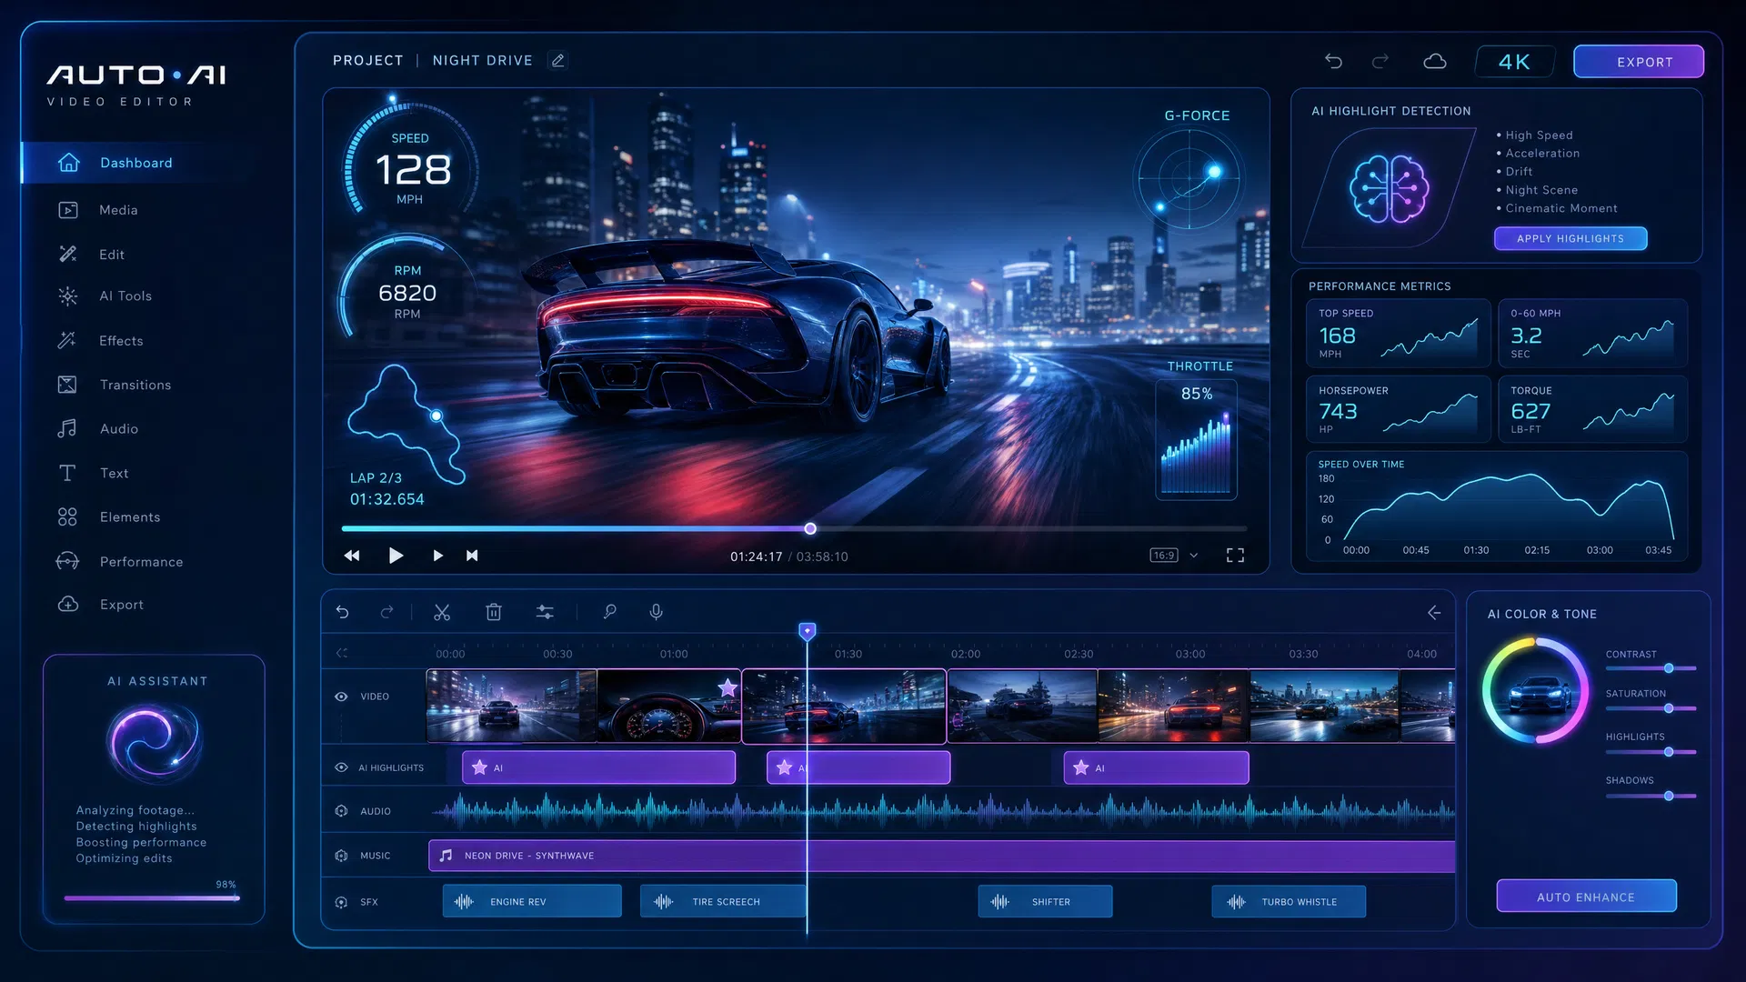Adjust the SATURATION slider handle

(x=1669, y=708)
